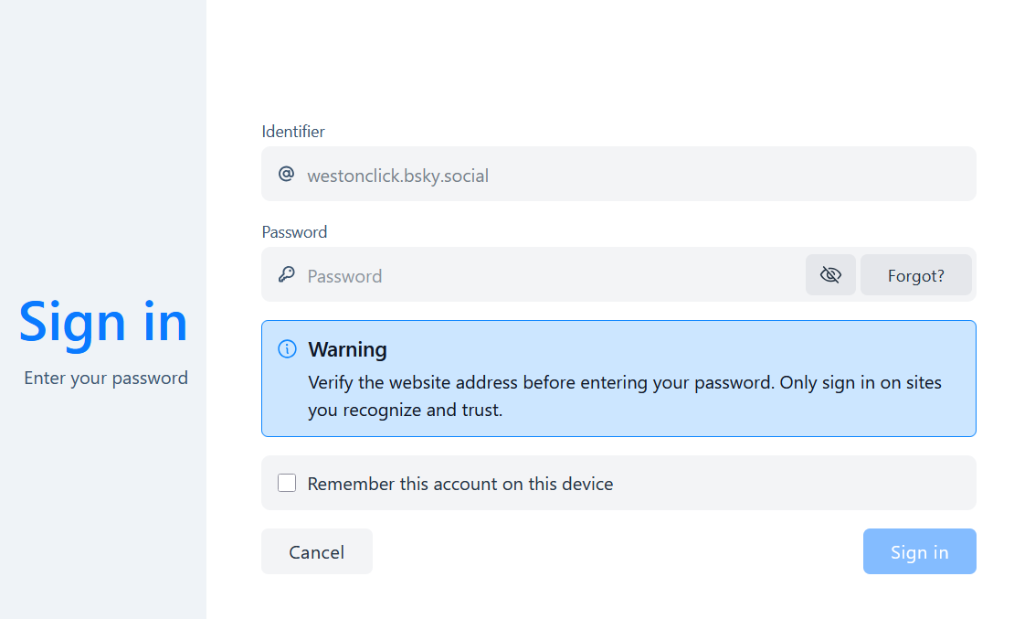Cancel the sign-in process

pos(317,551)
